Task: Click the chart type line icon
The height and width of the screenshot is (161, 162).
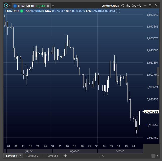Action: [x=139, y=5]
